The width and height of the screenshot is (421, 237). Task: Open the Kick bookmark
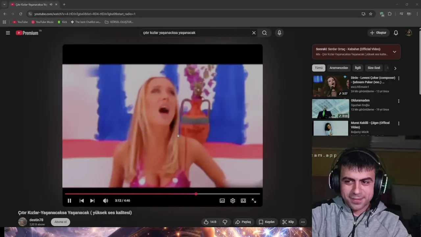[x=62, y=22]
